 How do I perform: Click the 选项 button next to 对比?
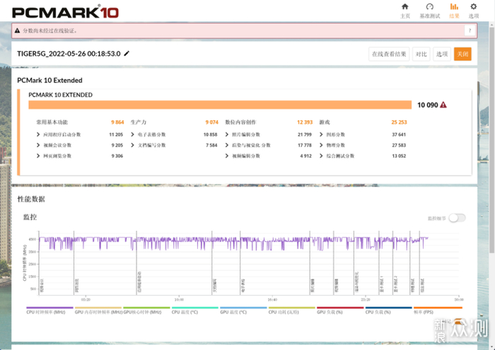click(x=442, y=54)
